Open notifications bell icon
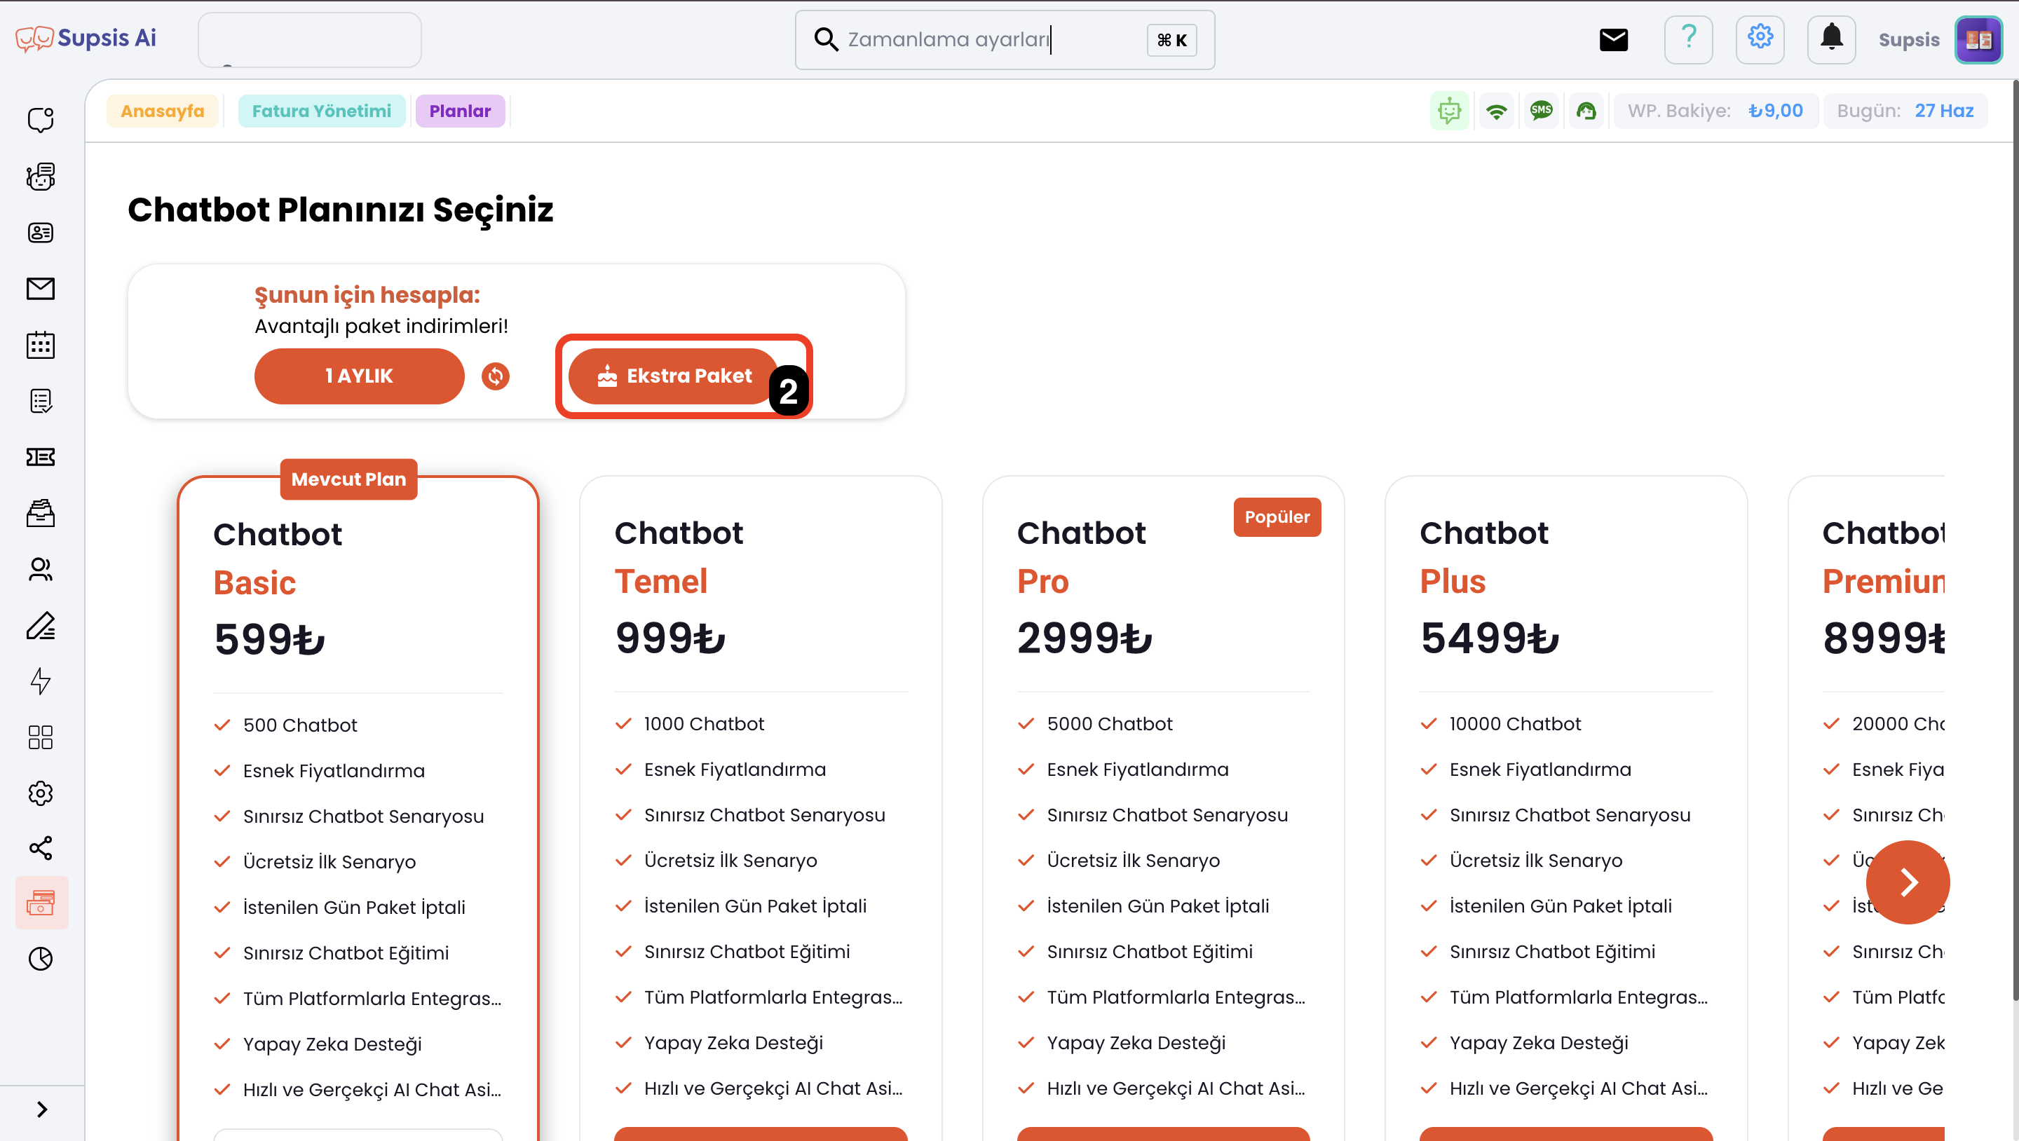 (x=1831, y=39)
